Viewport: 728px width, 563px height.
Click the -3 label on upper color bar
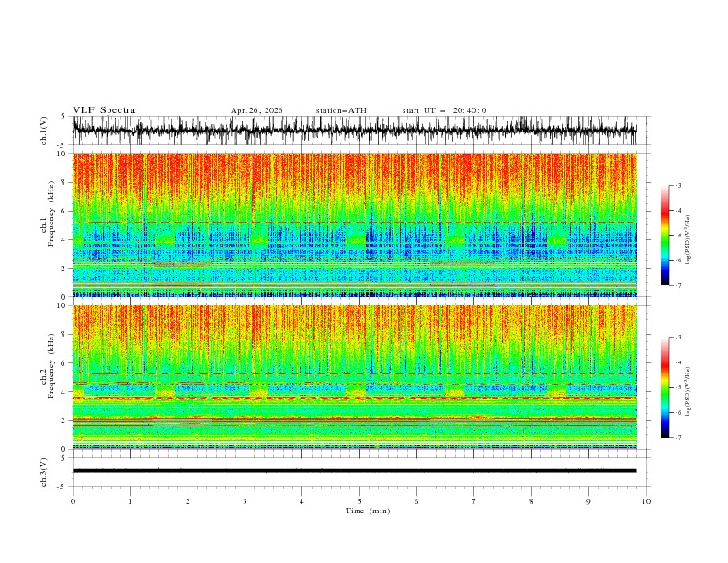pos(677,185)
